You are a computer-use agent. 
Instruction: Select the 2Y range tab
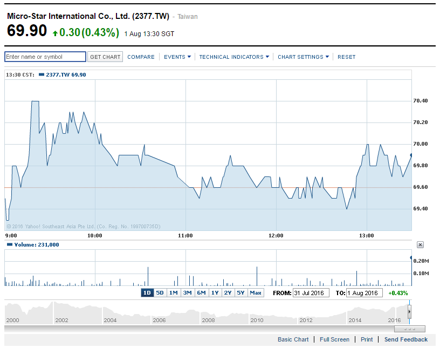(x=228, y=293)
